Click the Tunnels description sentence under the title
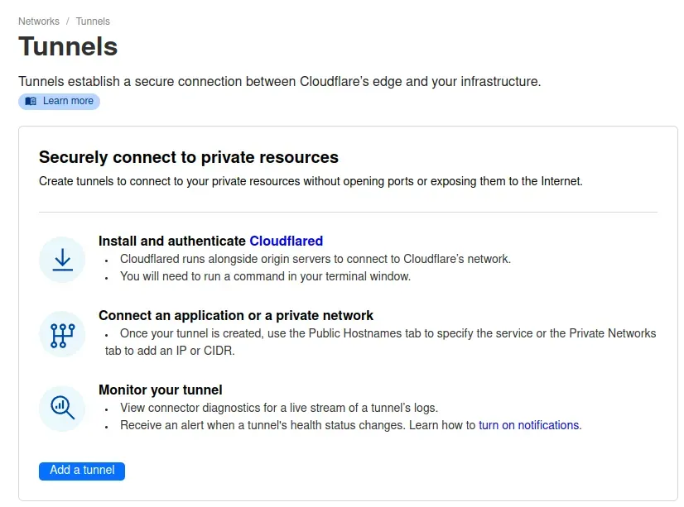 point(279,82)
